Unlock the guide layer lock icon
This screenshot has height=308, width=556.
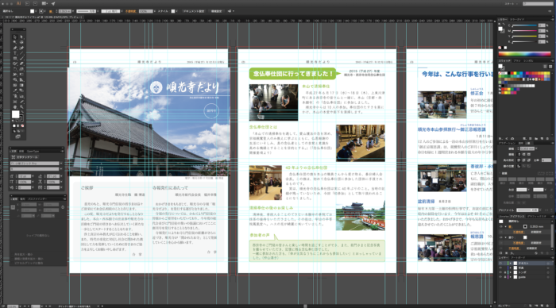tap(505, 277)
